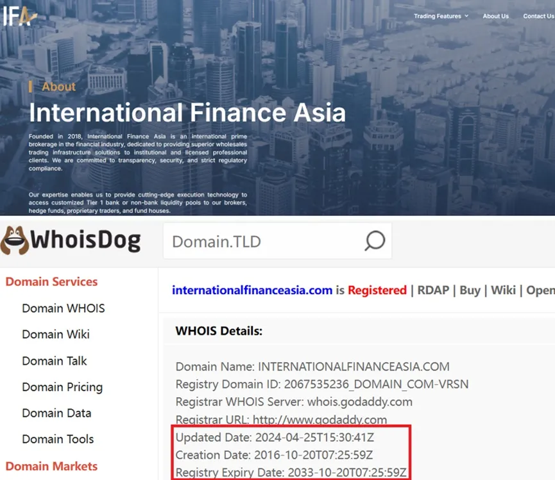Open the Trading Features dropdown menu

point(441,16)
